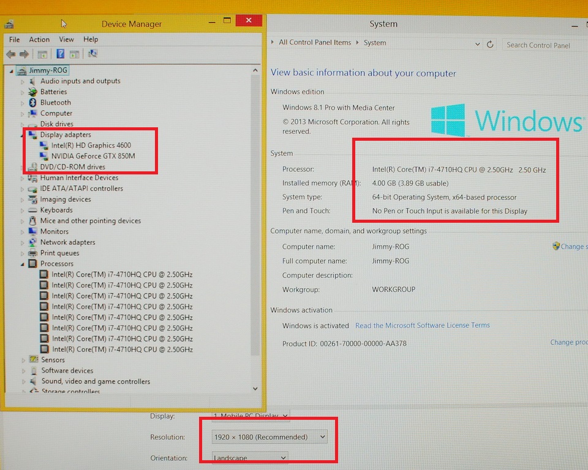Click the Change settings link
This screenshot has height=470, width=588.
[574, 246]
